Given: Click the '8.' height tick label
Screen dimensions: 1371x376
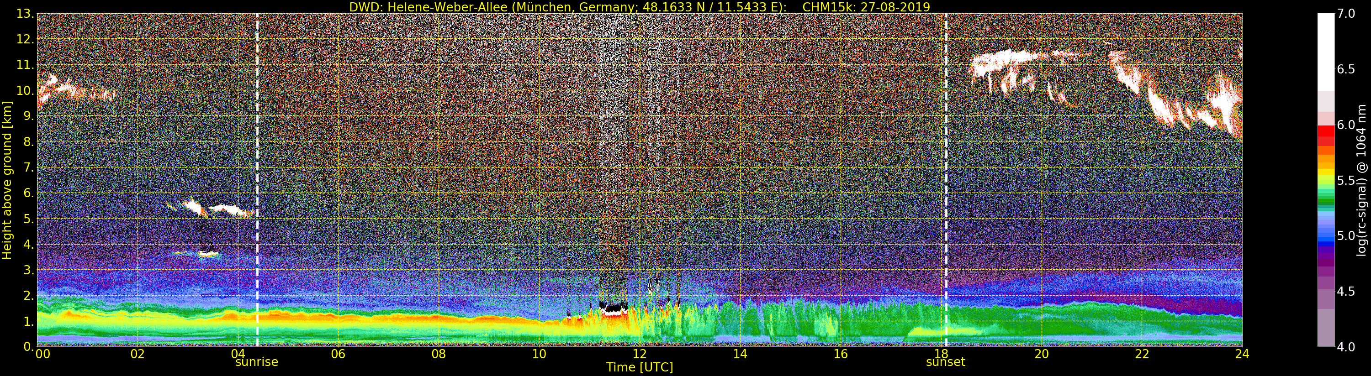Looking at the screenshot, I should 29,142.
